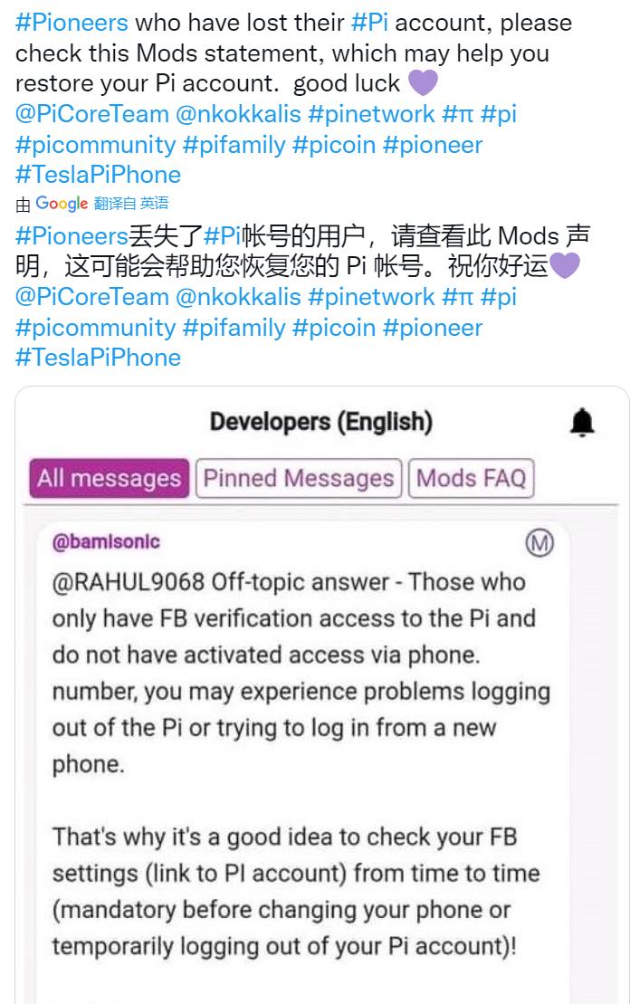
Task: Click the purple heart emoji in English tweet
Action: coord(423,82)
